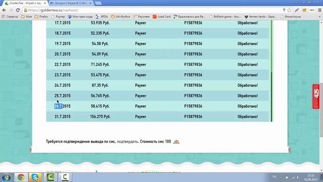The image size is (323, 182).
Task: Click the purple pen extension icon
Action: coord(297,10)
